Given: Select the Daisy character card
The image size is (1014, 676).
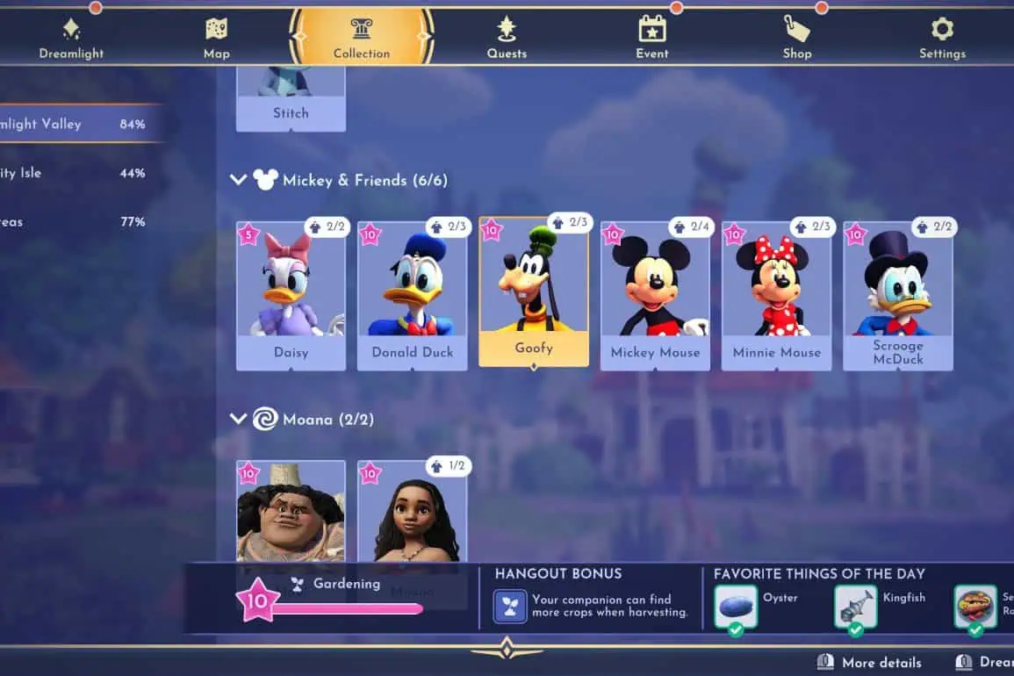Looking at the screenshot, I should click(291, 296).
